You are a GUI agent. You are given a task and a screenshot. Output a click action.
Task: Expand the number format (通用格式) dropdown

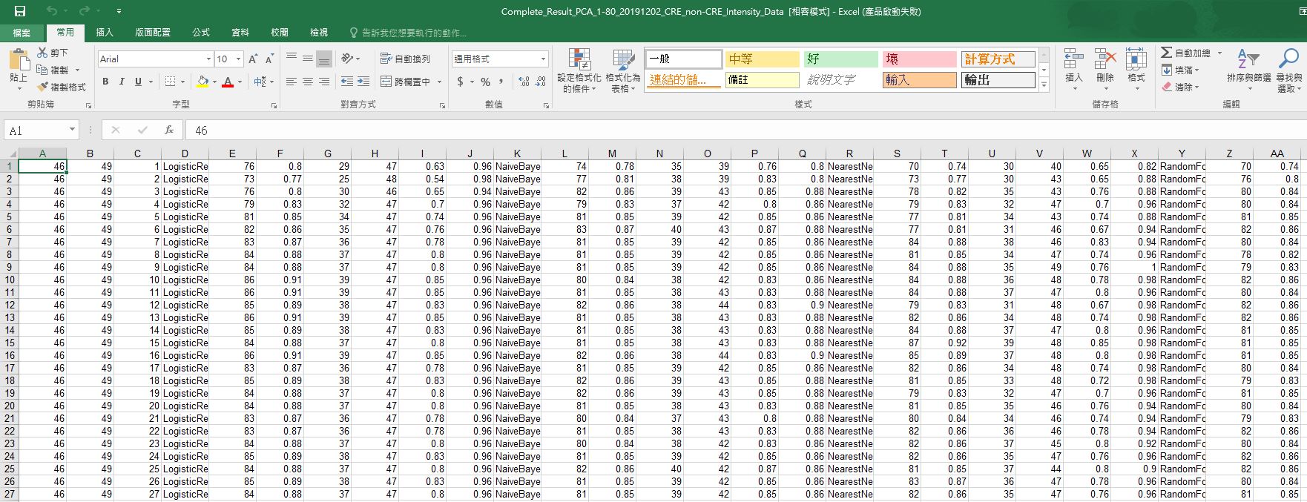click(x=543, y=59)
